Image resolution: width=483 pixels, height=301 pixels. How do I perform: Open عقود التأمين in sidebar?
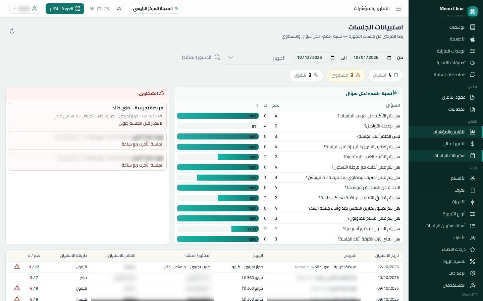445,97
